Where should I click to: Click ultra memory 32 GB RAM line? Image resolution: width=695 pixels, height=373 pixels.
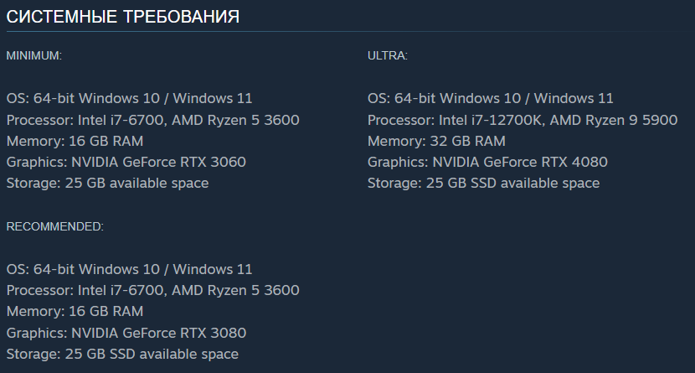(436, 141)
